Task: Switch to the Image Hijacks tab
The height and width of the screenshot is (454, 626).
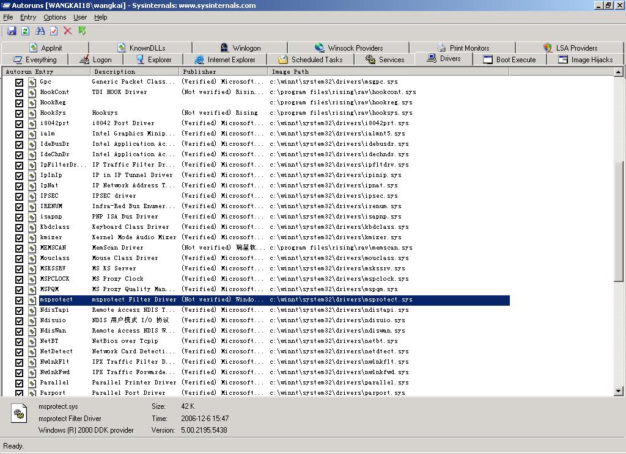Action: [x=585, y=59]
